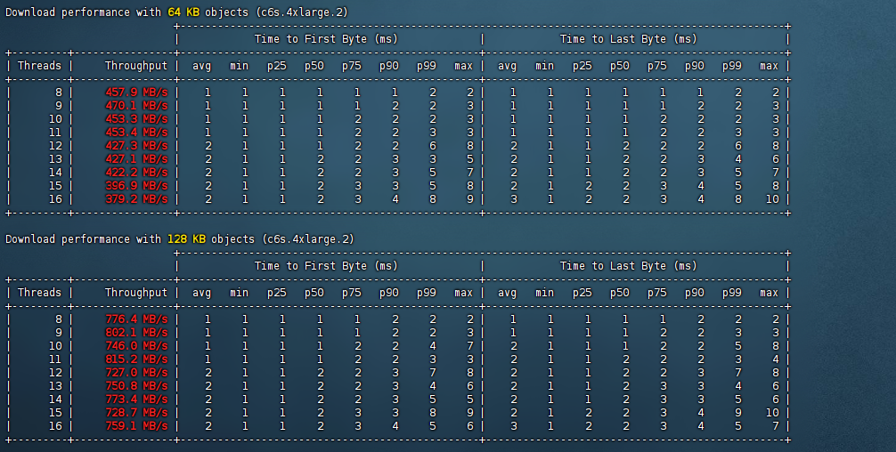Select the 396.9 MB/s throughput value
The width and height of the screenshot is (896, 452).
[136, 185]
